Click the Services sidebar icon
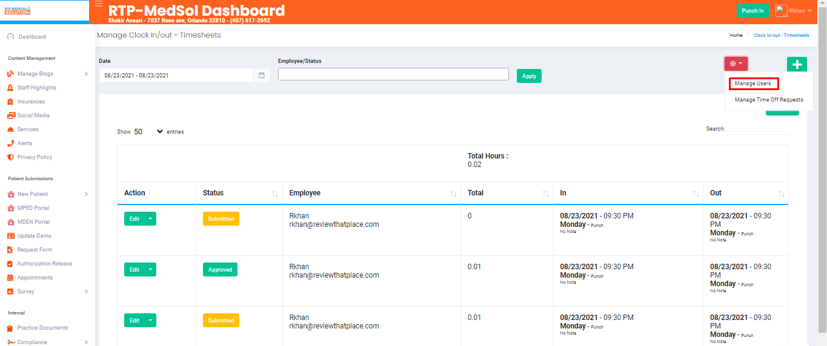Viewport: 827px width, 346px height. coord(11,129)
